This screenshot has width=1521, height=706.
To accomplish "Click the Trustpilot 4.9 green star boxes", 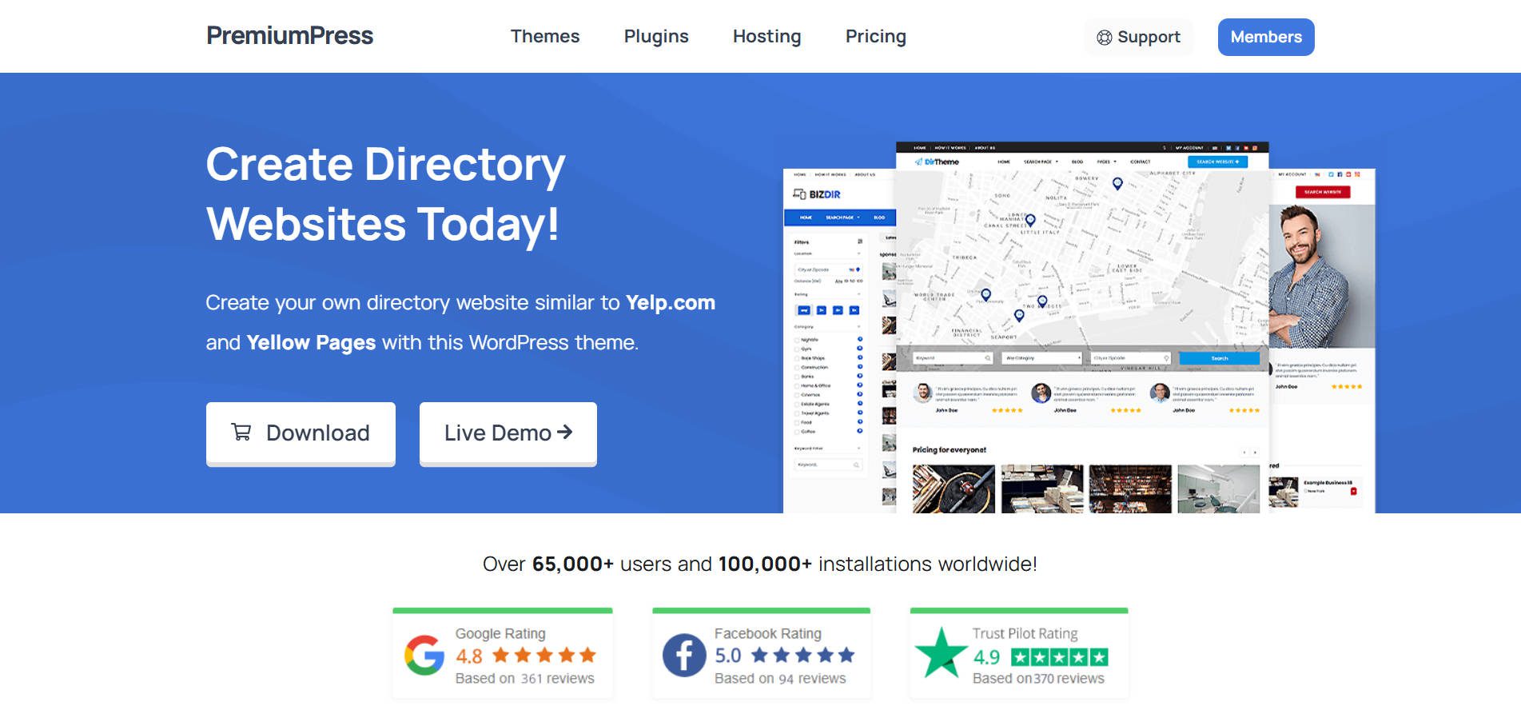I will pos(1060,657).
